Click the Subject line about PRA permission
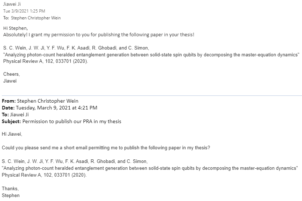This screenshot has width=302, height=201. click(x=61, y=121)
